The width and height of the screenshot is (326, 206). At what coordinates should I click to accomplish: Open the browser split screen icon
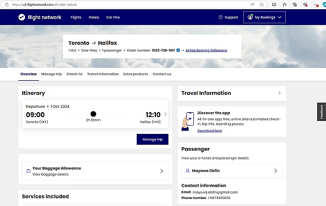tap(274, 4)
